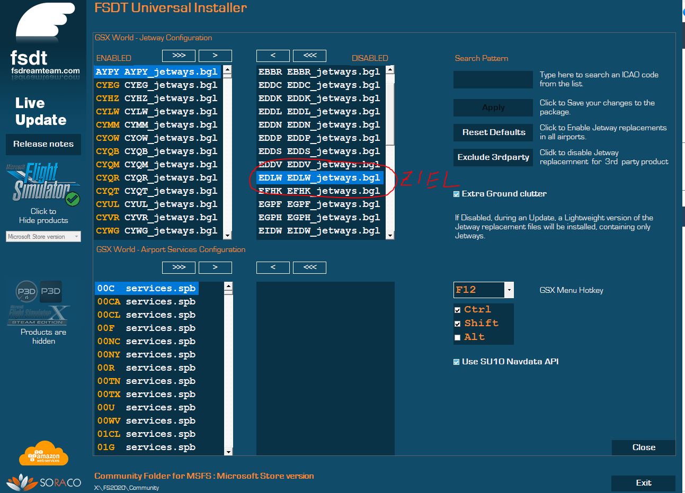Viewport: 685px width, 493px height.
Task: Move selected jetway to disabled with > button
Action: (x=215, y=55)
